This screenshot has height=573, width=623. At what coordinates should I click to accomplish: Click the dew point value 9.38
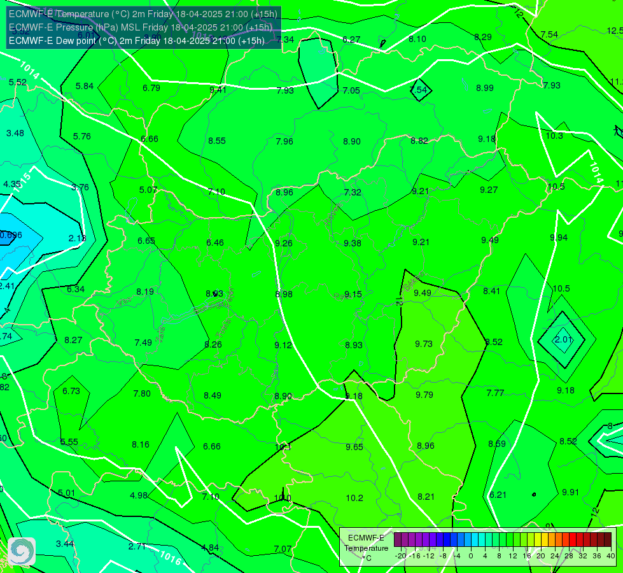tap(353, 243)
